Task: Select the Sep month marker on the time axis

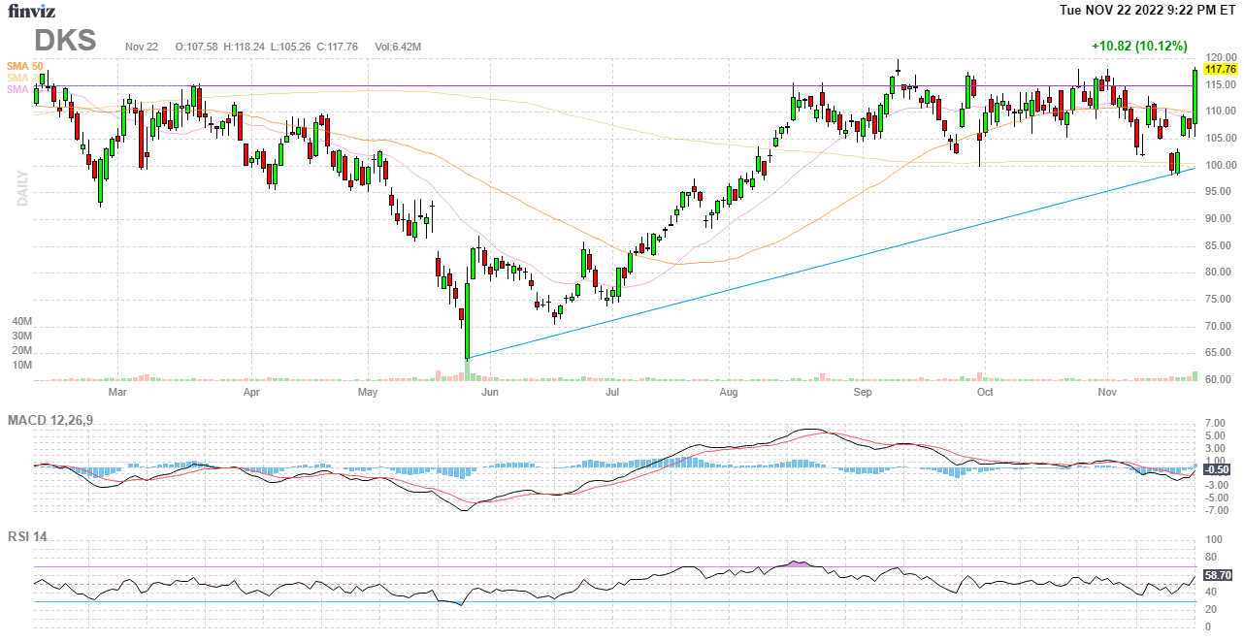Action: point(863,393)
